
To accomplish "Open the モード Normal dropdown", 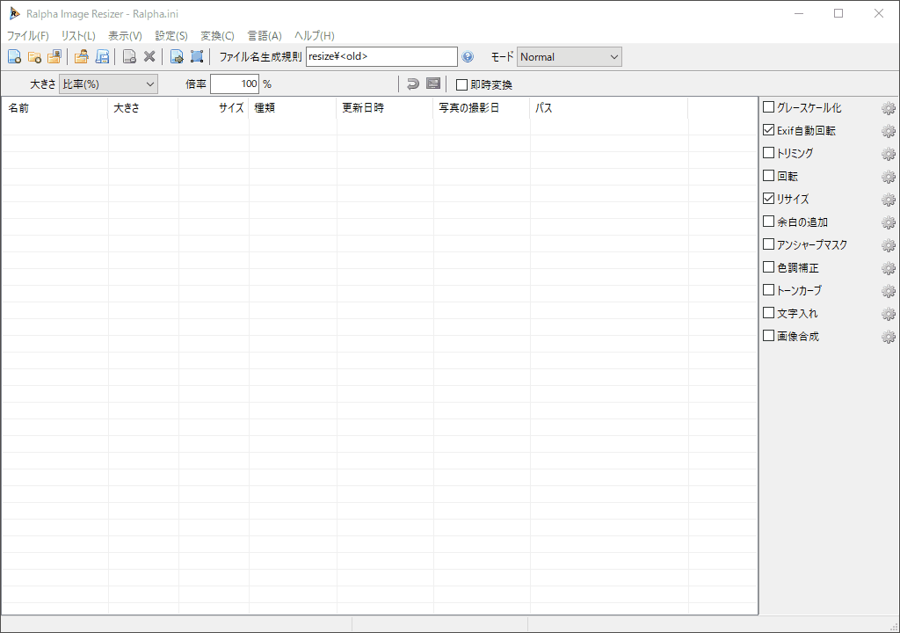I will pyautogui.click(x=569, y=57).
